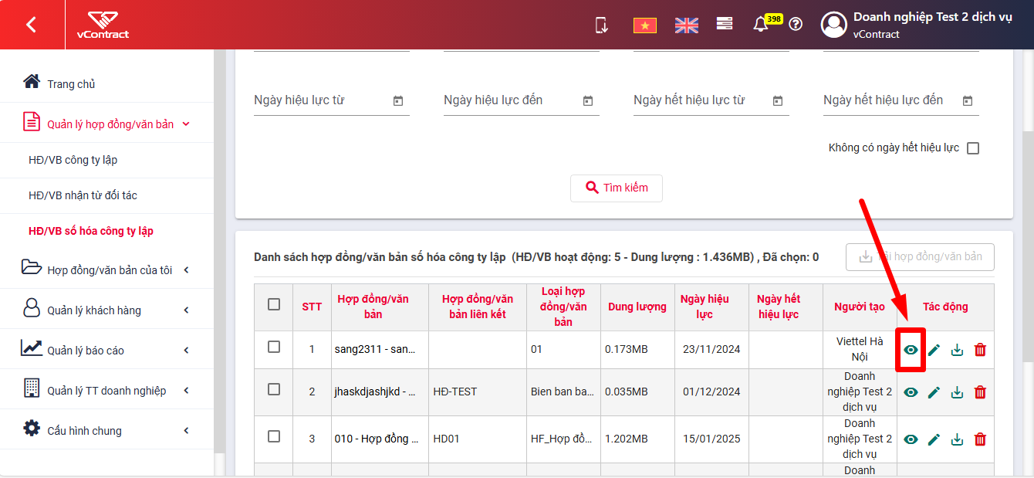Switch language to Vietnamese flag

pos(645,25)
